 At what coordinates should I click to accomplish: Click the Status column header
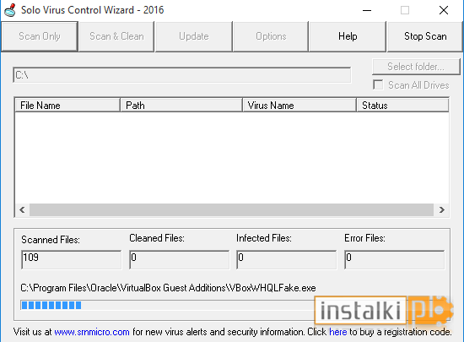[x=402, y=106]
